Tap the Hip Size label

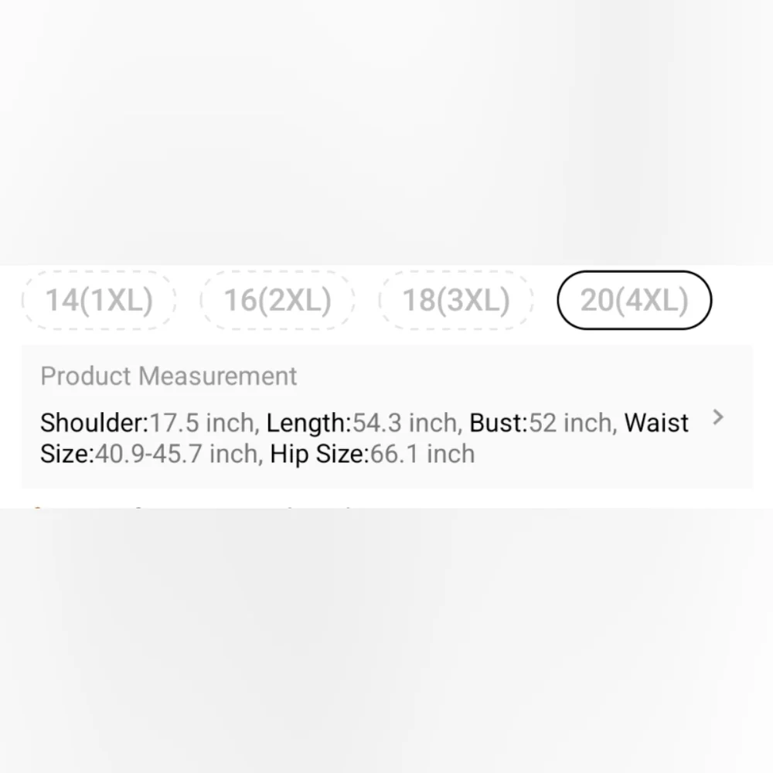[319, 454]
